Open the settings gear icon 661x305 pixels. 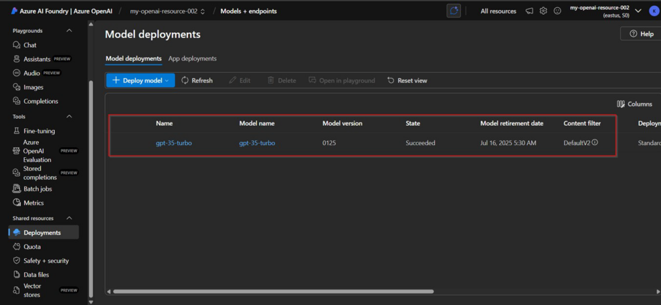tap(544, 11)
